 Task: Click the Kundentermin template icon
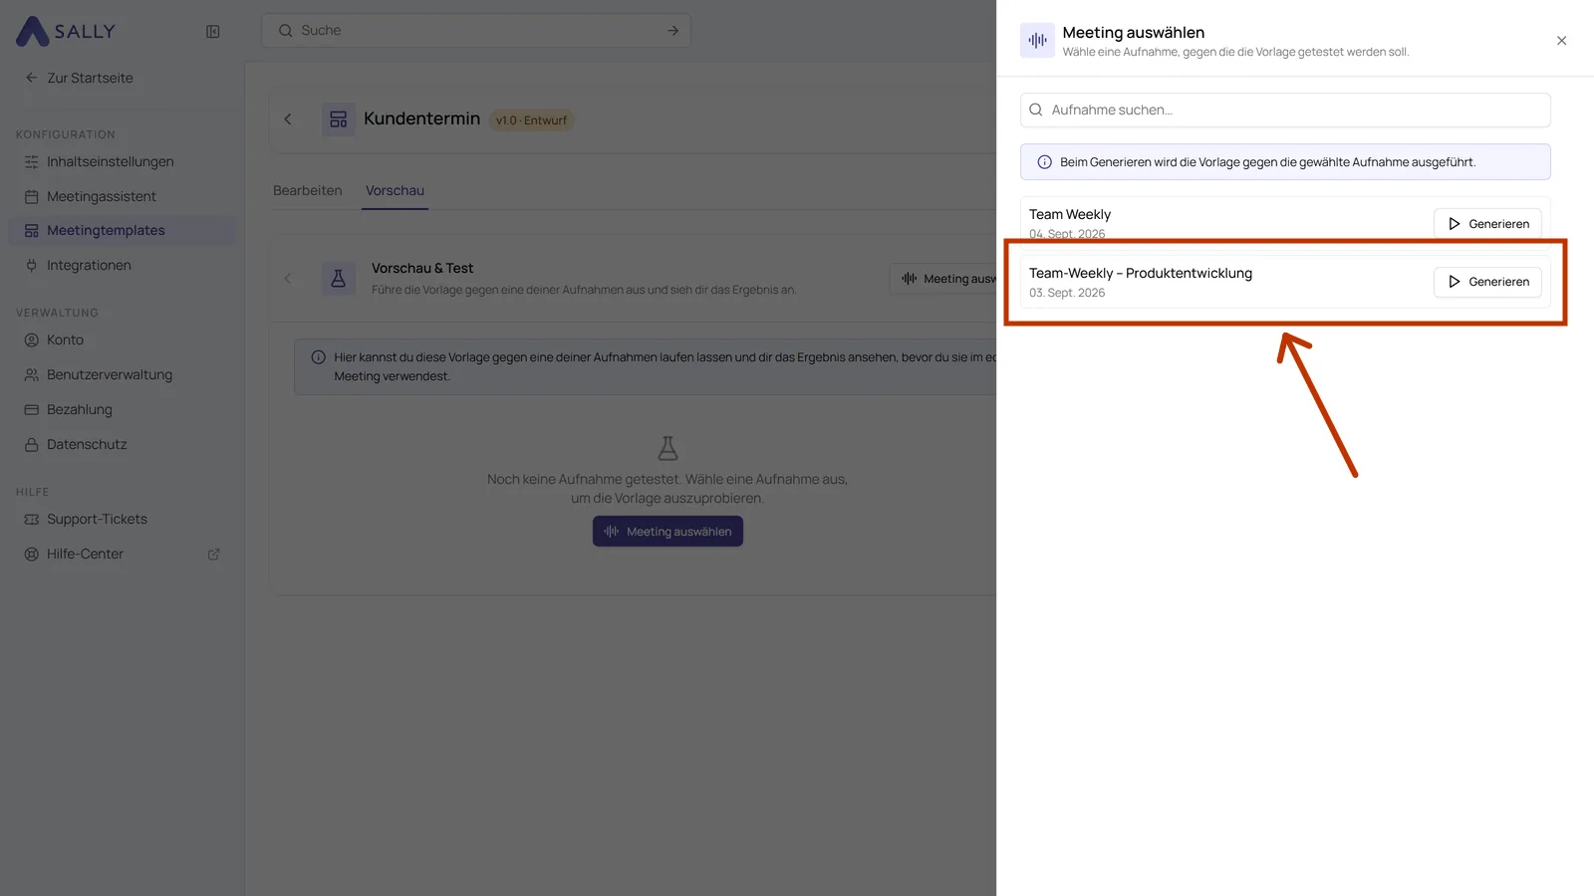click(x=339, y=119)
